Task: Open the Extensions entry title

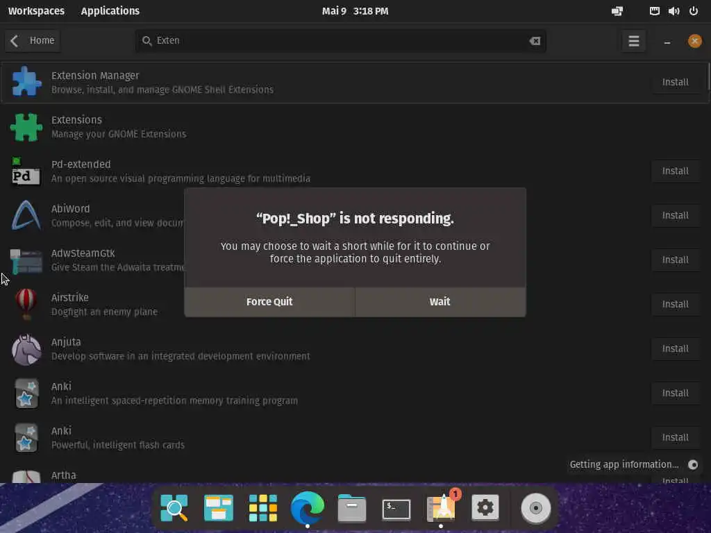Action: coord(76,120)
